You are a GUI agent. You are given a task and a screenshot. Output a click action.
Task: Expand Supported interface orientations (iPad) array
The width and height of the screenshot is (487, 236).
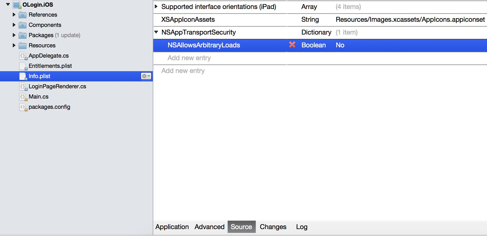tap(156, 7)
